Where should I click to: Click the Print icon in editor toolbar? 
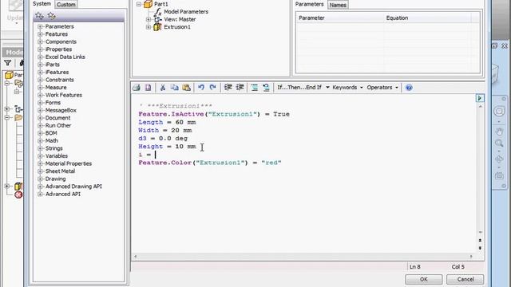(x=137, y=87)
